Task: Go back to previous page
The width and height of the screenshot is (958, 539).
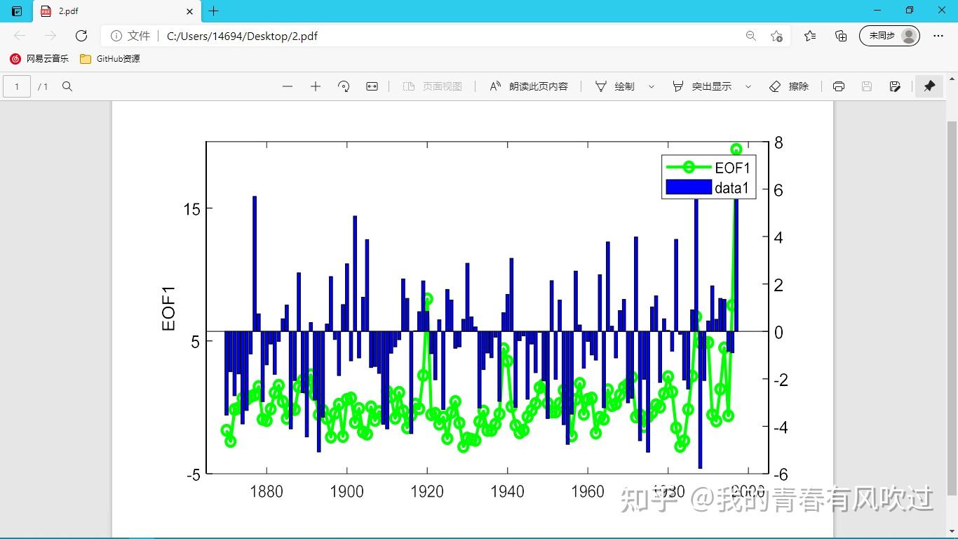Action: coord(20,36)
